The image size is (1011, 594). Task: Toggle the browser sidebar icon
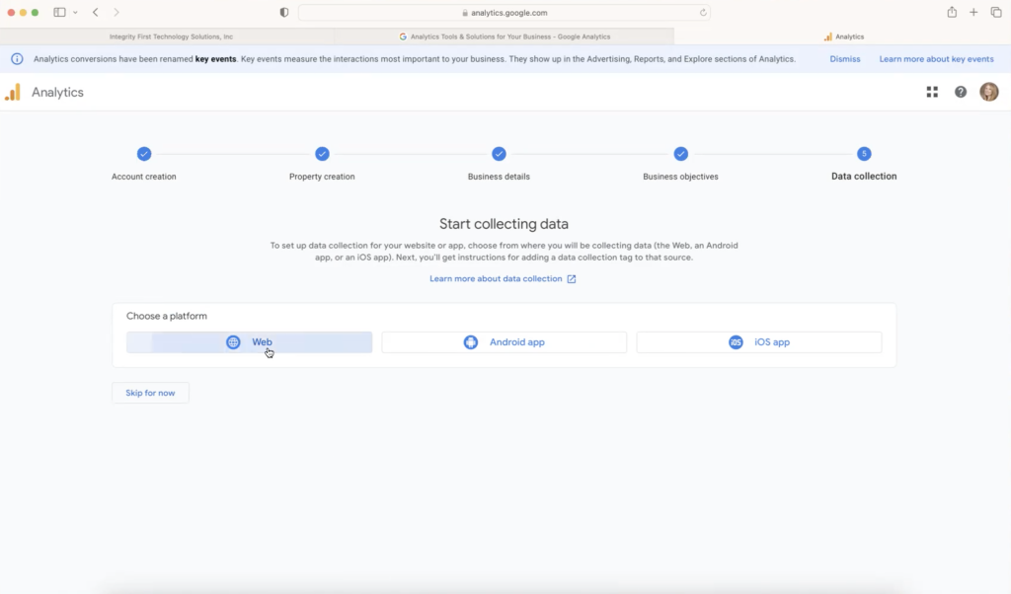[61, 12]
